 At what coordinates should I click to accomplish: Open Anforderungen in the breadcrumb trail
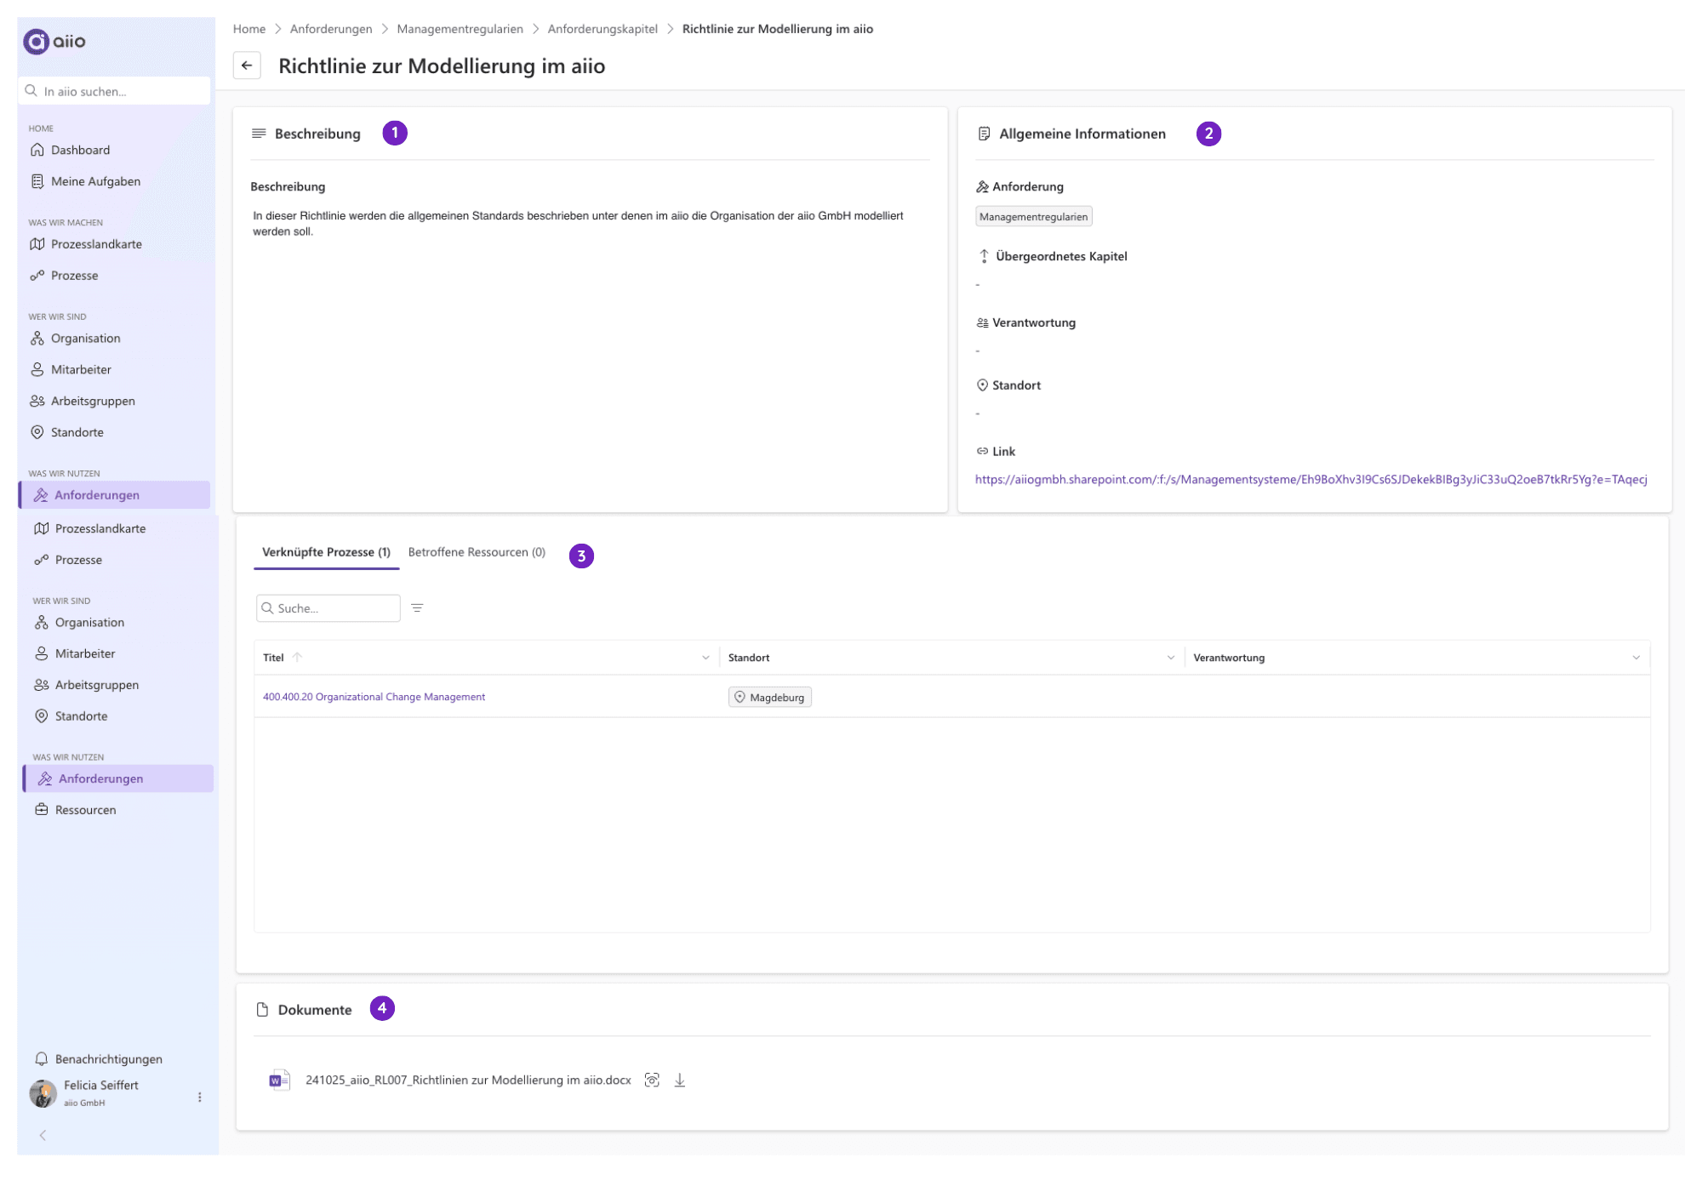[x=331, y=29]
